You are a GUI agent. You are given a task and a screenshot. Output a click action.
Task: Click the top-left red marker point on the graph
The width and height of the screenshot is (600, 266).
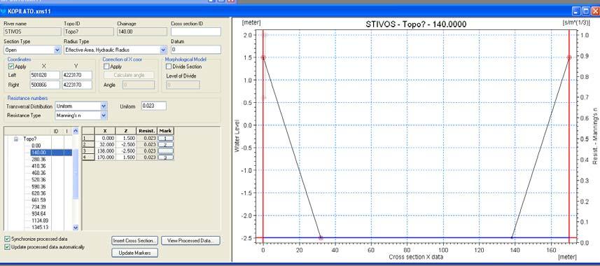[x=263, y=57]
